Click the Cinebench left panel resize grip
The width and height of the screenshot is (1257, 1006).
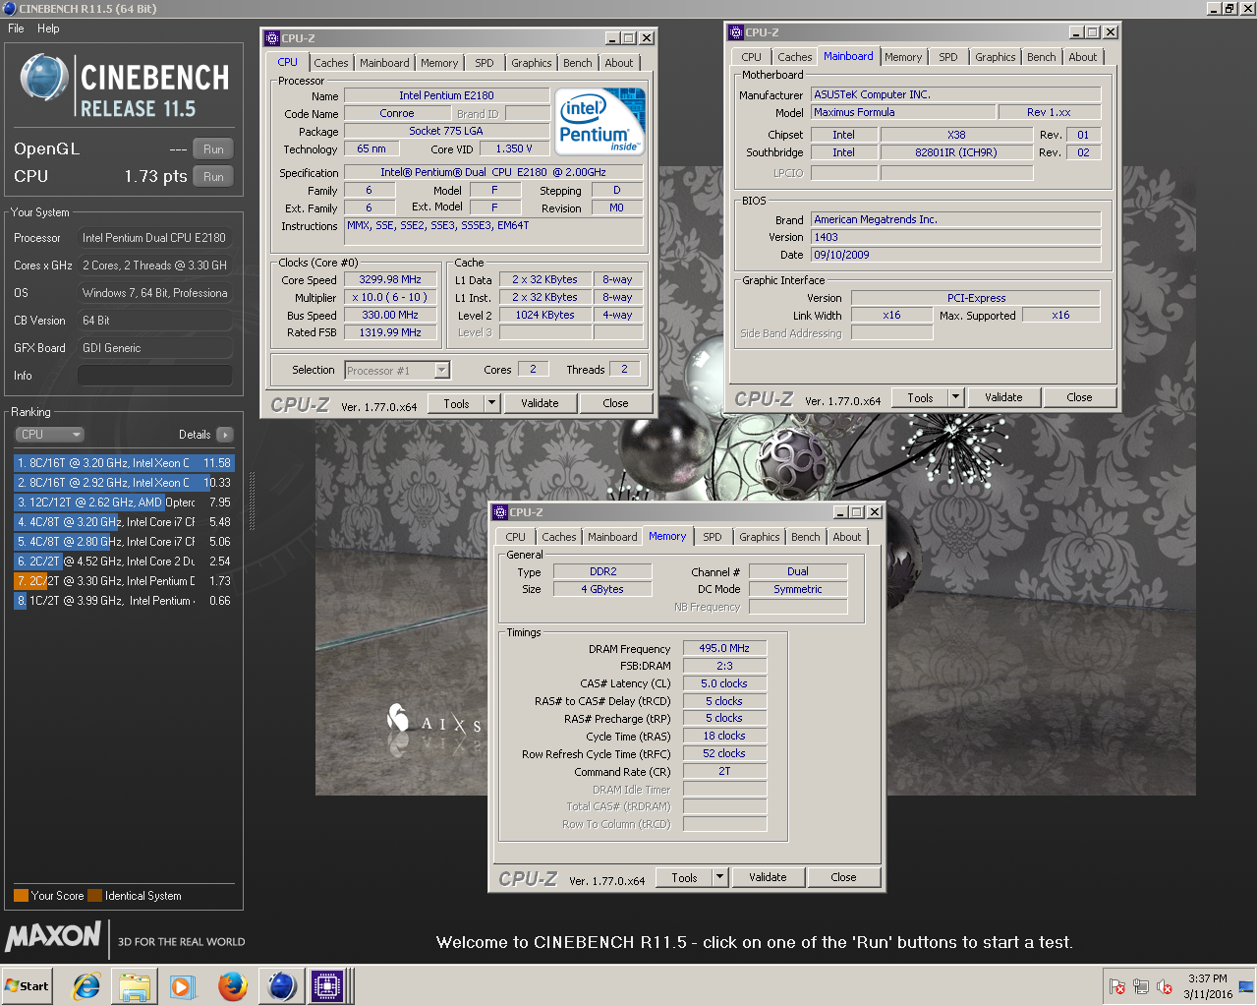(252, 502)
